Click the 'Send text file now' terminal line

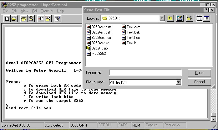pos(28,108)
